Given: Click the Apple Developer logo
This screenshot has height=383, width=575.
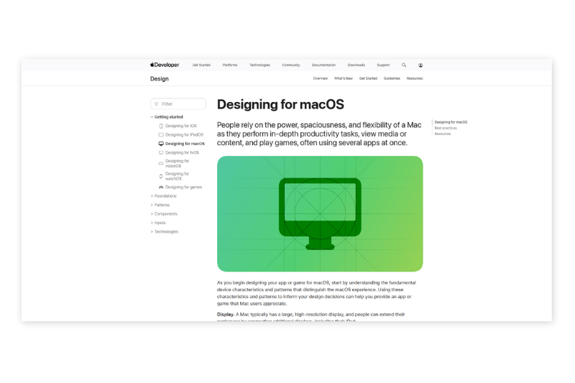Looking at the screenshot, I should (165, 65).
